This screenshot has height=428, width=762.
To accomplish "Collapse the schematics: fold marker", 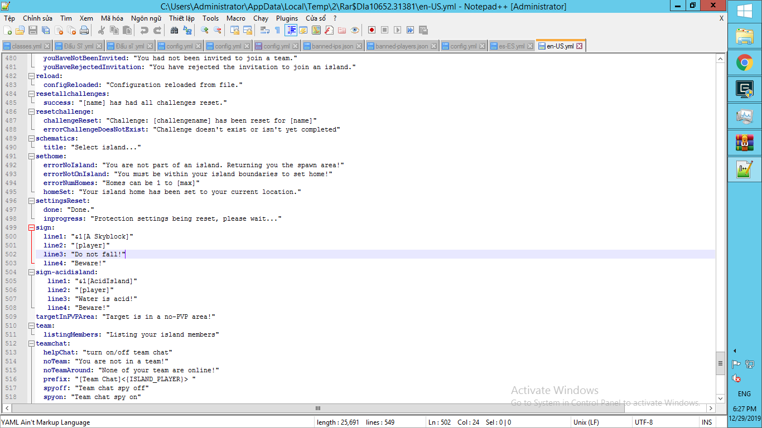I will pyautogui.click(x=31, y=138).
